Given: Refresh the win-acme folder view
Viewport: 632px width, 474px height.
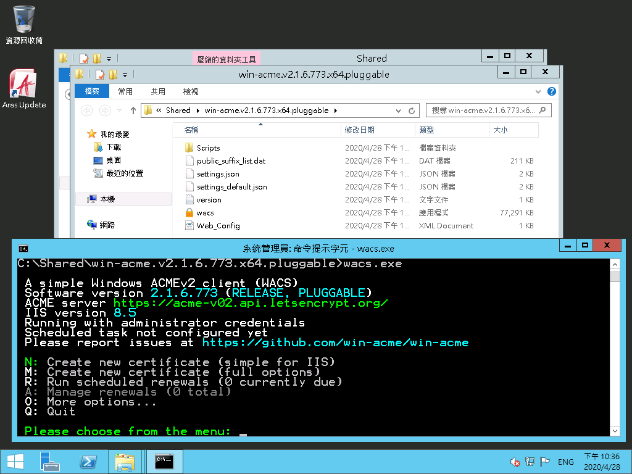Looking at the screenshot, I should point(412,111).
